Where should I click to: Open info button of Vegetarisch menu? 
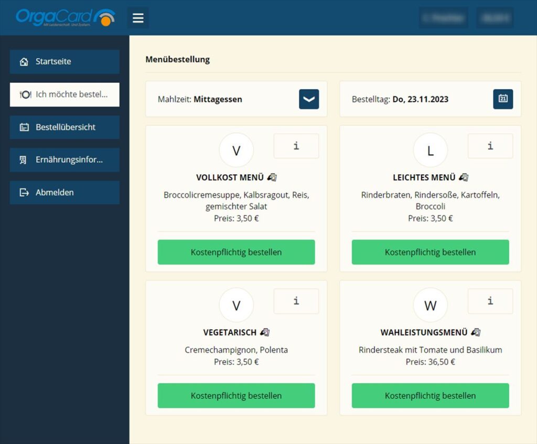(x=296, y=301)
